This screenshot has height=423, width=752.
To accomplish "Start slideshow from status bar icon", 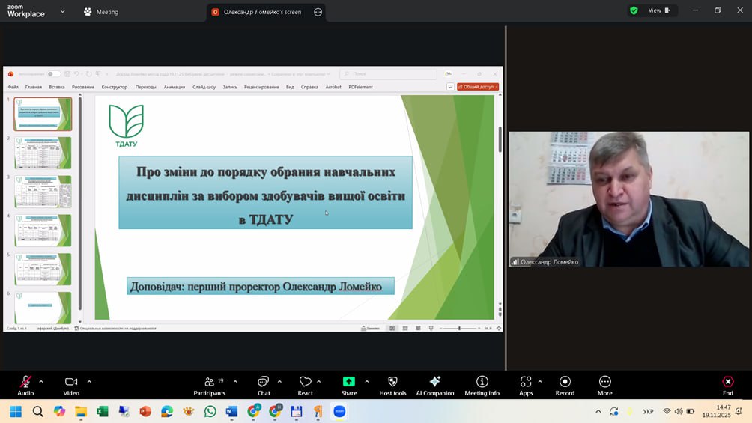I will [431, 329].
